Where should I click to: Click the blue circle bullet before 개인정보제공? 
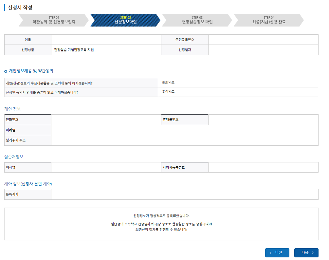point(6,71)
